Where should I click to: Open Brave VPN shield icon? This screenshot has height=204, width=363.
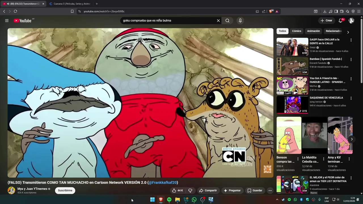click(353, 11)
